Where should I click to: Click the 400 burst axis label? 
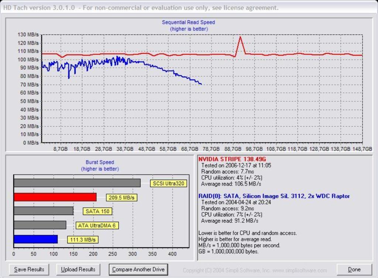[x=172, y=254]
